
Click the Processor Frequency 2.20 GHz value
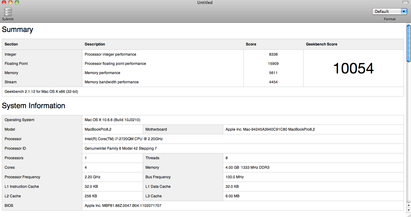(92, 177)
